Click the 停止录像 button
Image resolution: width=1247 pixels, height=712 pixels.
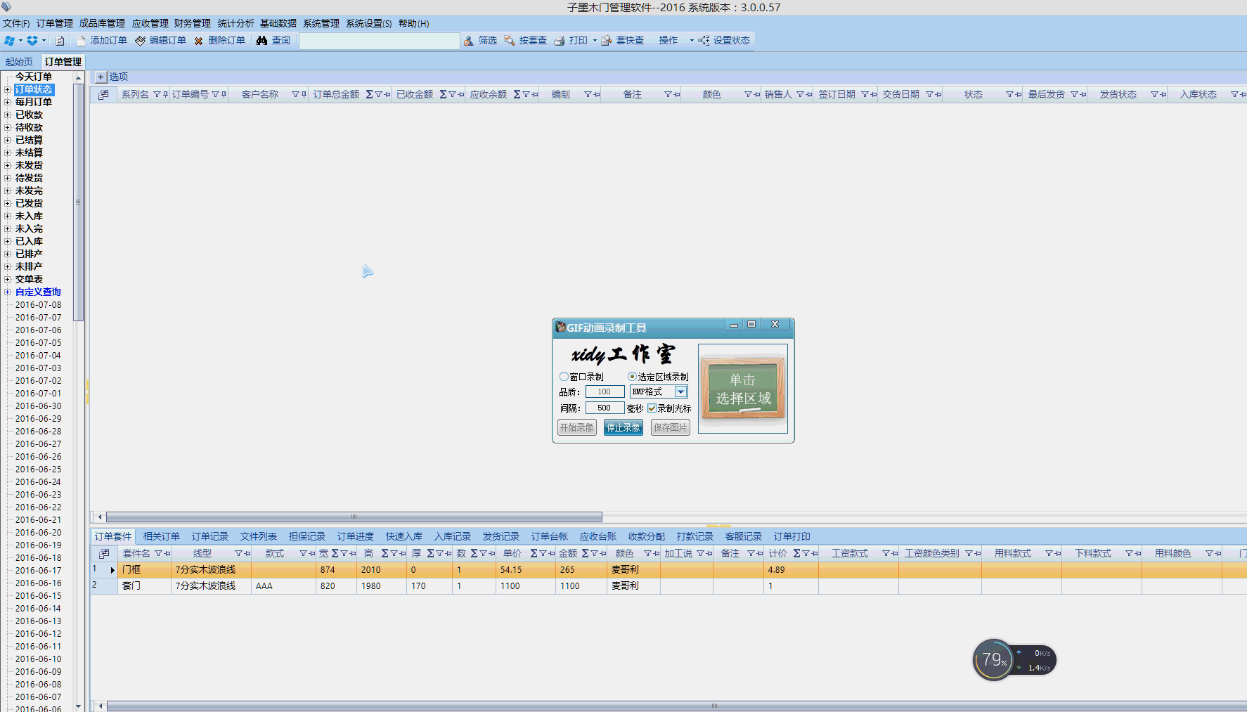pyautogui.click(x=623, y=427)
